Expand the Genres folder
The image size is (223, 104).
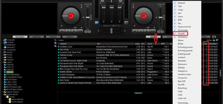click(3, 52)
